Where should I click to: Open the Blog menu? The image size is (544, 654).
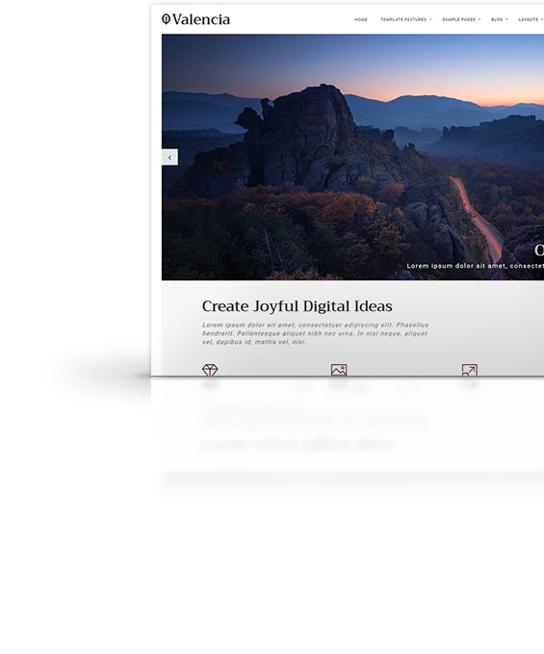pyautogui.click(x=497, y=19)
